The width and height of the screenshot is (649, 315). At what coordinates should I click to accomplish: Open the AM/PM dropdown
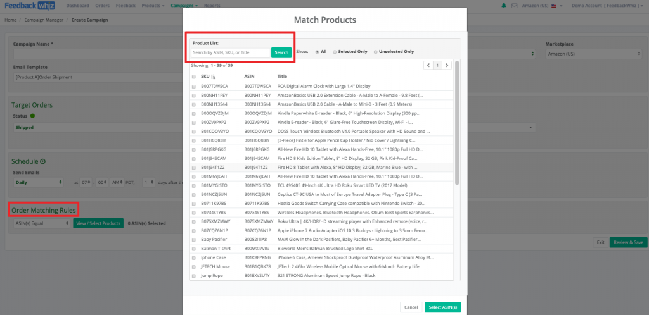117,182
